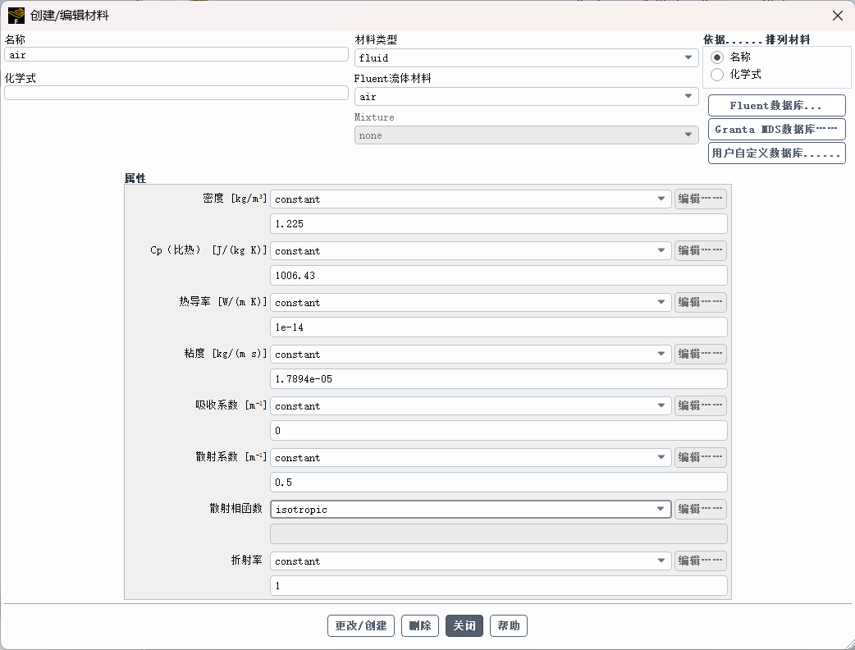Expand the Fluent流体材料 air dropdown
Viewport: 855px width, 650px height.
[526, 97]
